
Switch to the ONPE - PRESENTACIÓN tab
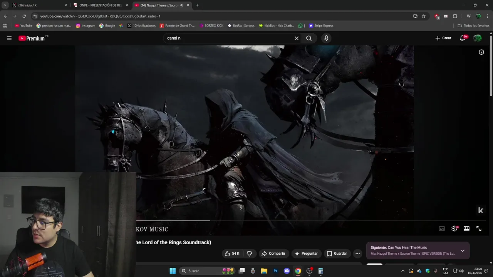pos(101,5)
